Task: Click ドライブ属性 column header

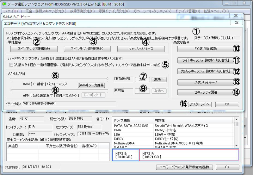Action: point(133,120)
